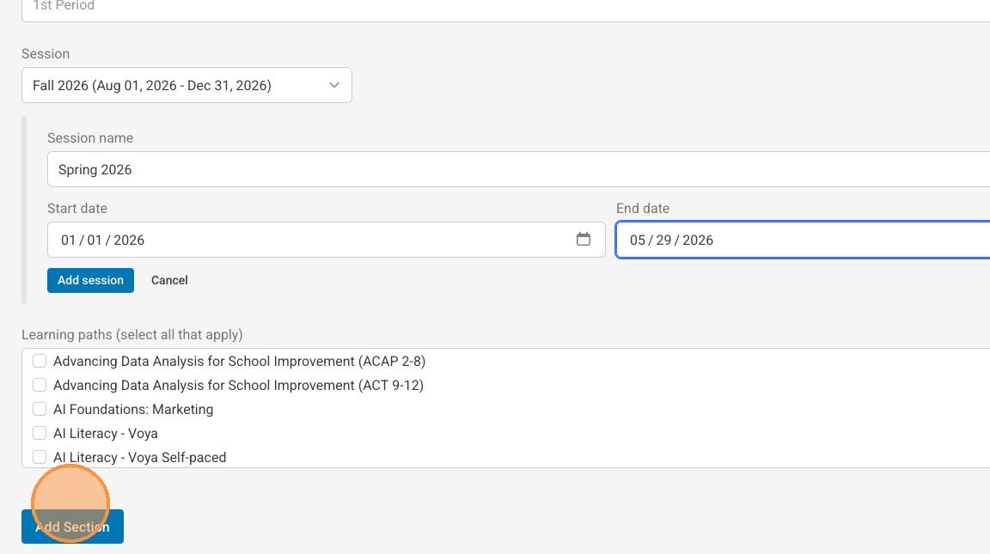Viewport: 990px width, 554px height.
Task: Focus the Session name field containing Spring 2026
Action: click(x=516, y=169)
